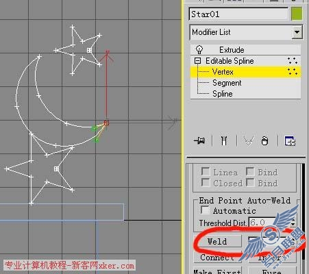309x274 pixels.
Task: Click the Connect button
Action: pyautogui.click(x=217, y=257)
